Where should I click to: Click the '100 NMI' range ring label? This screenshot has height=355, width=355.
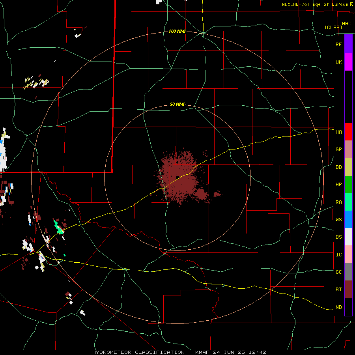177,31
